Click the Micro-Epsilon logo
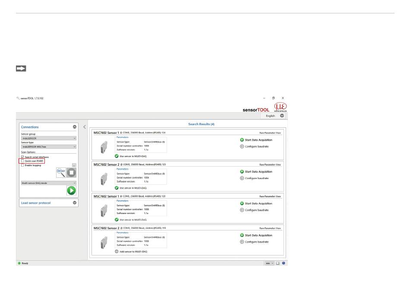 280,107
